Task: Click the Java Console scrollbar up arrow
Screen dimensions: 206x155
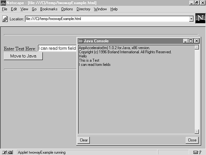Action: pos(197,47)
